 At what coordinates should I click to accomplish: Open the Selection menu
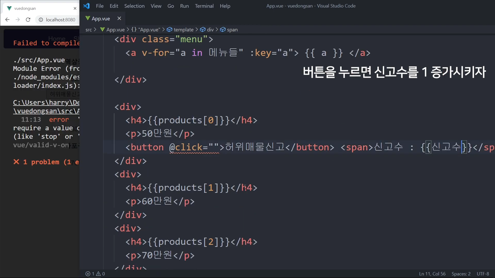point(134,6)
